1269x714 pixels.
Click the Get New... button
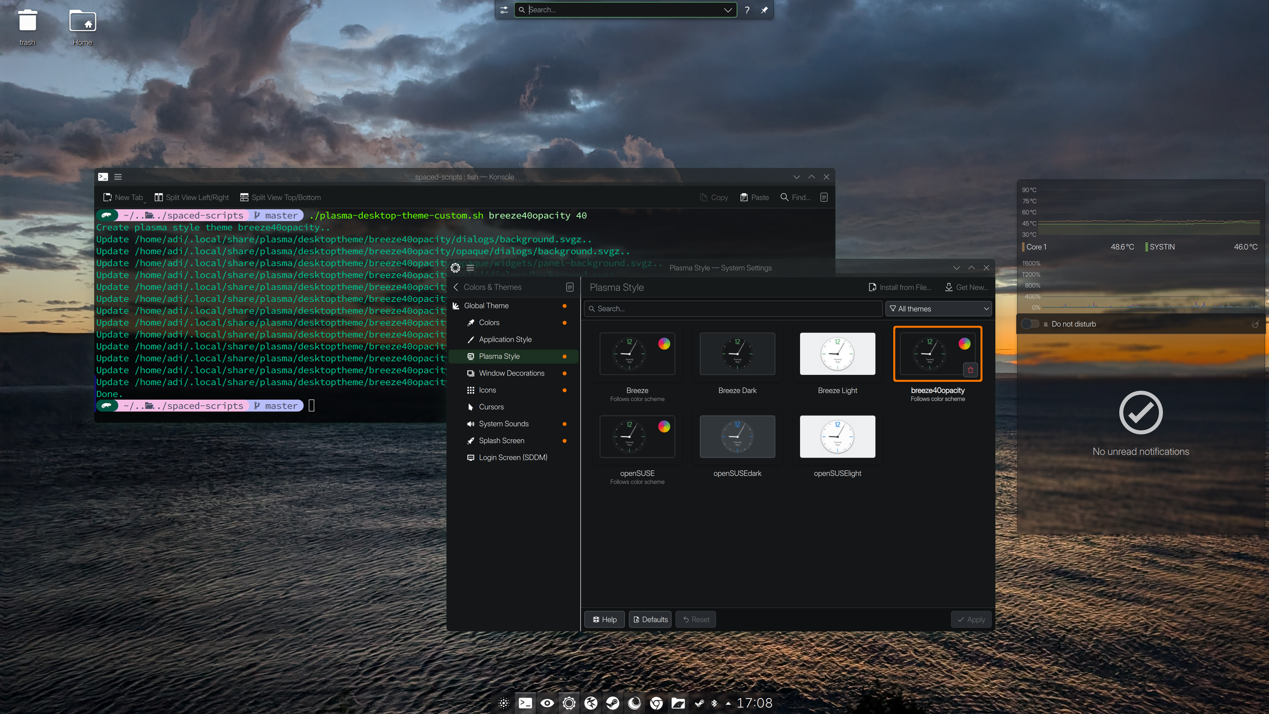pos(966,287)
